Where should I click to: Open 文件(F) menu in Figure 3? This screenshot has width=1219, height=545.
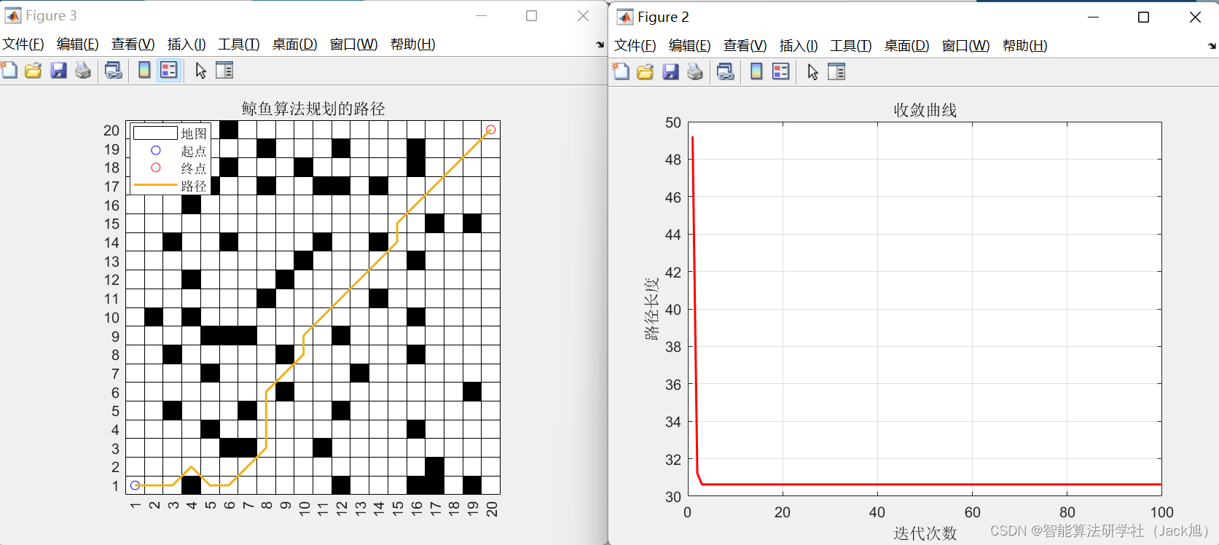[23, 44]
